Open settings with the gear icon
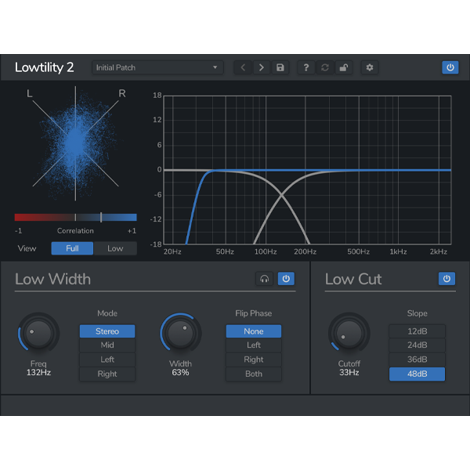This screenshot has width=470, height=470. (369, 67)
